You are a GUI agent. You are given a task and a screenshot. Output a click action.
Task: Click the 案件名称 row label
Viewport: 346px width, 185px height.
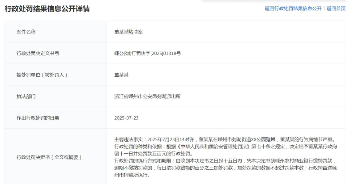pos(26,32)
